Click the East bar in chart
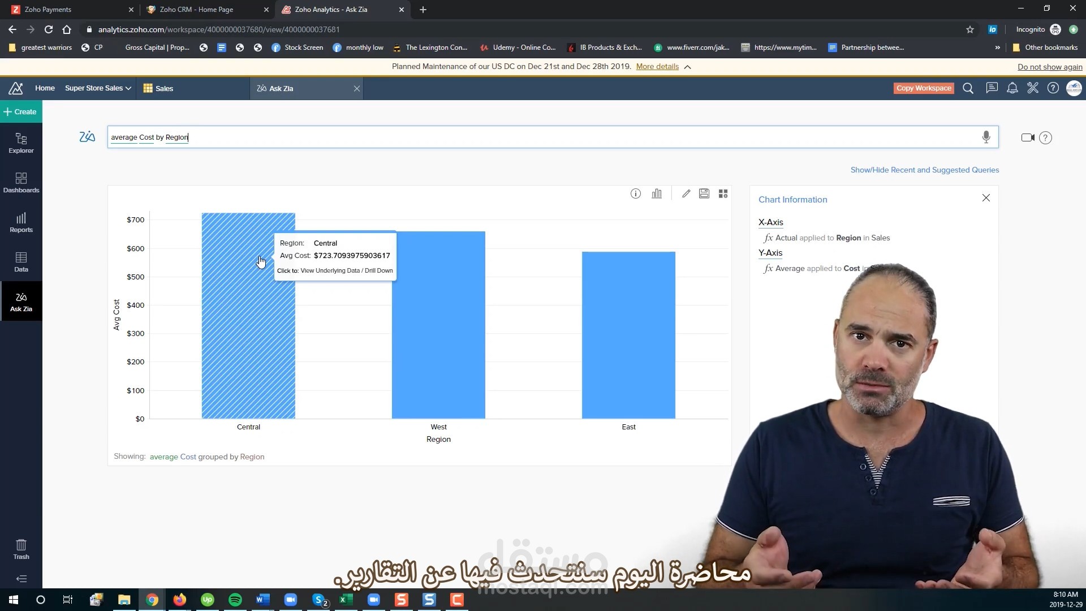The width and height of the screenshot is (1086, 611). [628, 335]
